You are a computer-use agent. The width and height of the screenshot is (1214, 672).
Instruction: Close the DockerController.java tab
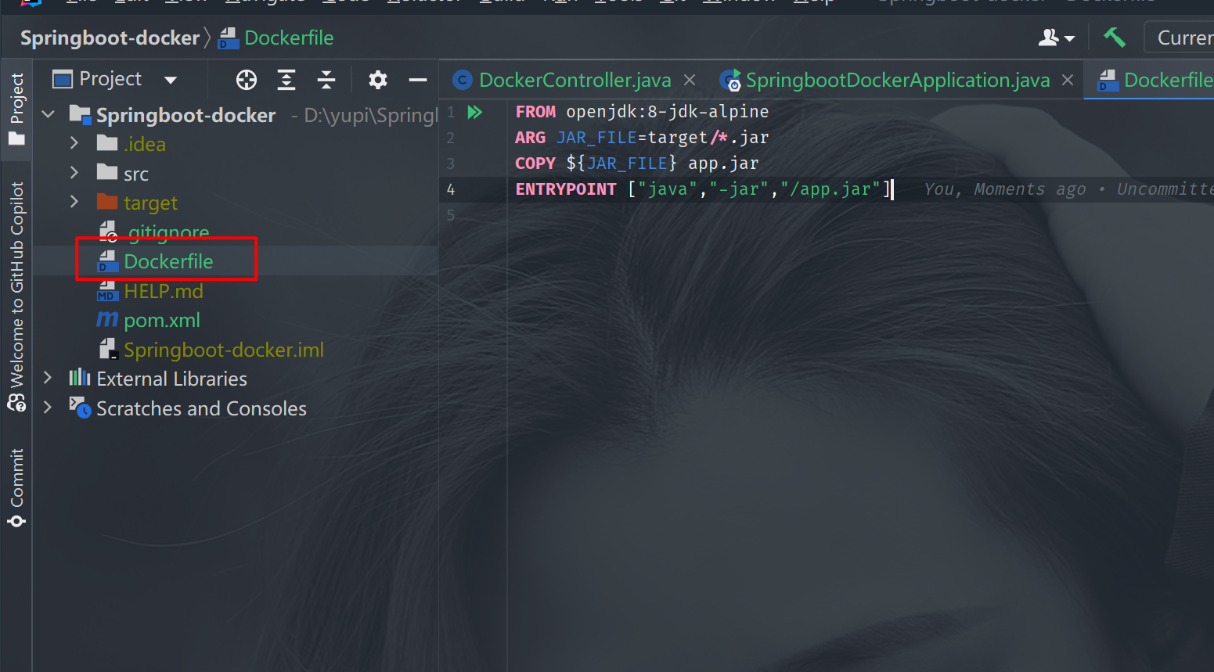point(690,81)
